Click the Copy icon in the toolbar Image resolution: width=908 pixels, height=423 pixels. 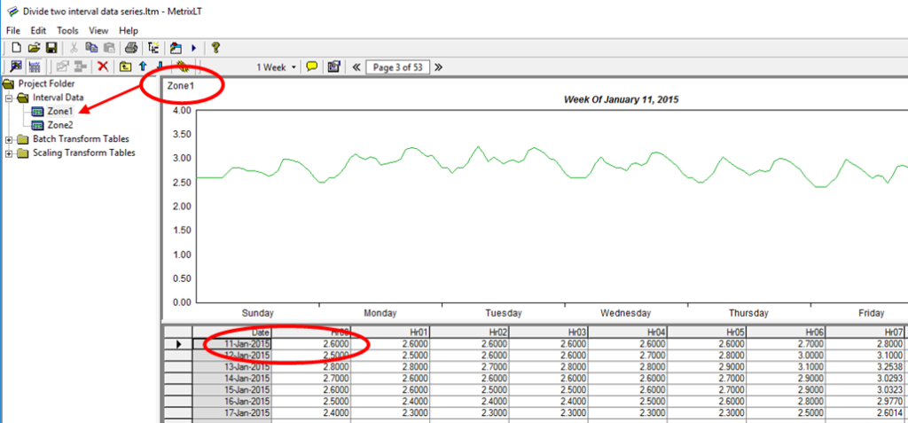(x=91, y=48)
